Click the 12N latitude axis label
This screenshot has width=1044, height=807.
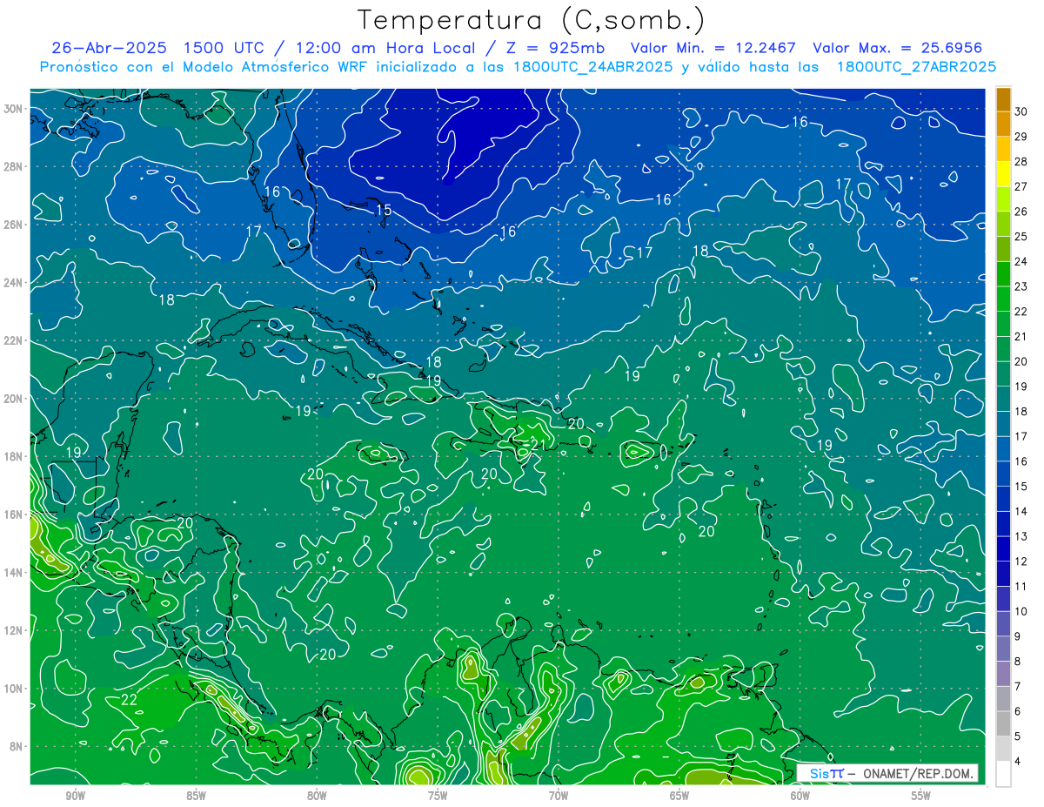pos(13,630)
